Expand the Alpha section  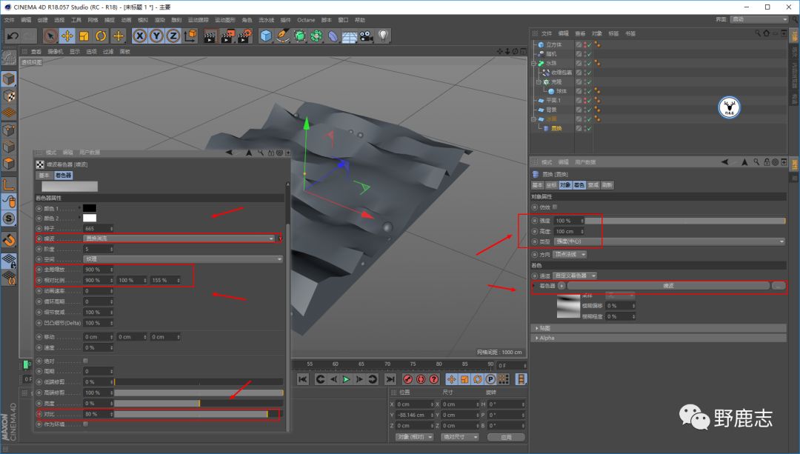[x=547, y=338]
